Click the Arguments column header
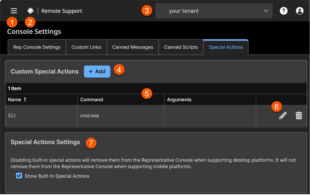310x195 pixels. (x=179, y=100)
